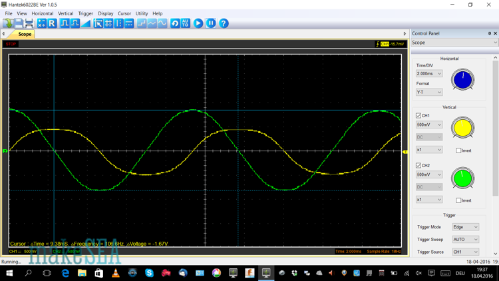Click the reset/default setup toolbar icon
499x281 pixels.
click(175, 23)
